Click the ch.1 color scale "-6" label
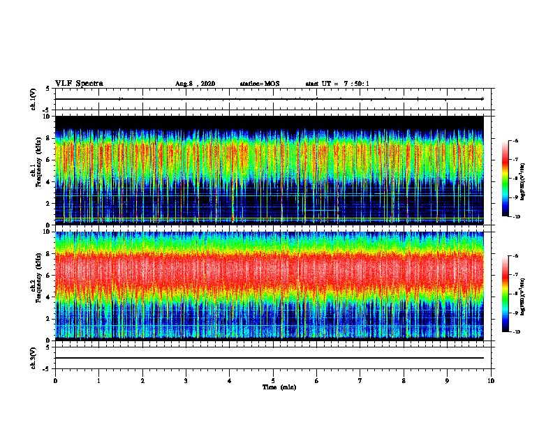This screenshot has width=553, height=427. tap(515, 140)
